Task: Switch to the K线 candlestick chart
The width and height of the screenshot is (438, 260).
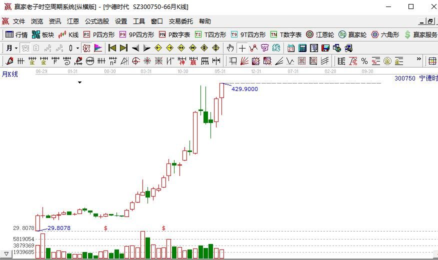Action: (x=68, y=34)
